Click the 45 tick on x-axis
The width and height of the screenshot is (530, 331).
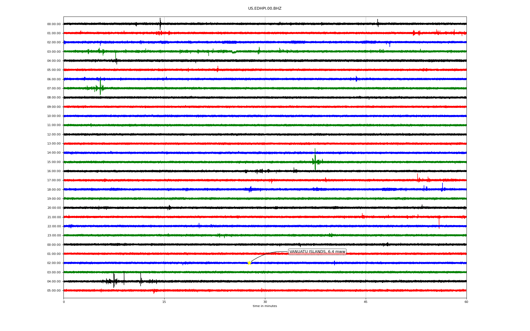pos(366,302)
